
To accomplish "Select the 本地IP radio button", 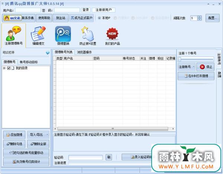I will pos(99,18).
